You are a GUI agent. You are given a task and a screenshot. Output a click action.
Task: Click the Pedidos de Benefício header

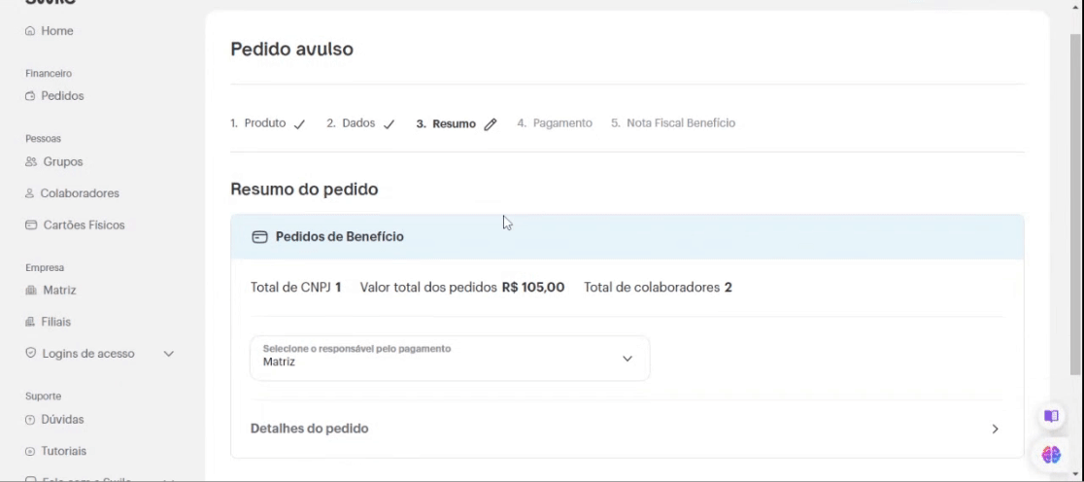pyautogui.click(x=627, y=237)
